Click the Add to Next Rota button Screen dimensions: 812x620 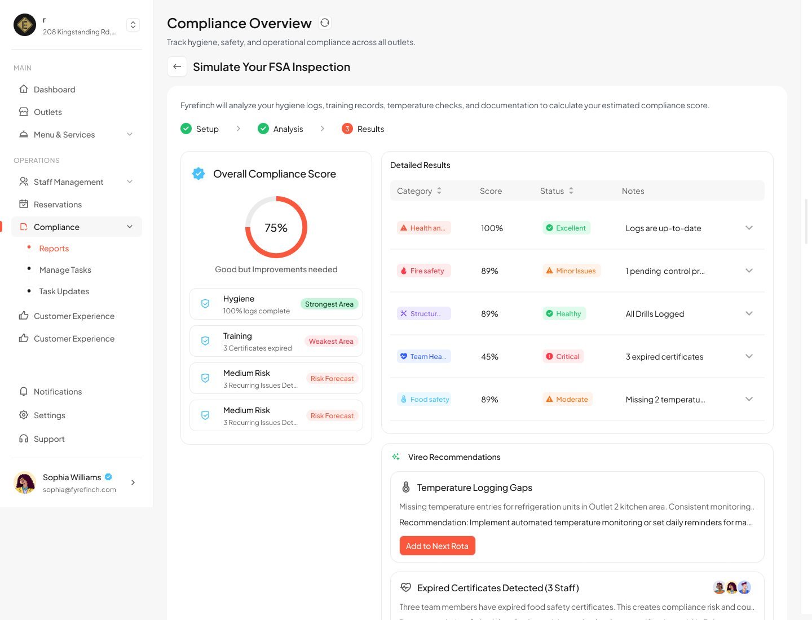click(437, 546)
